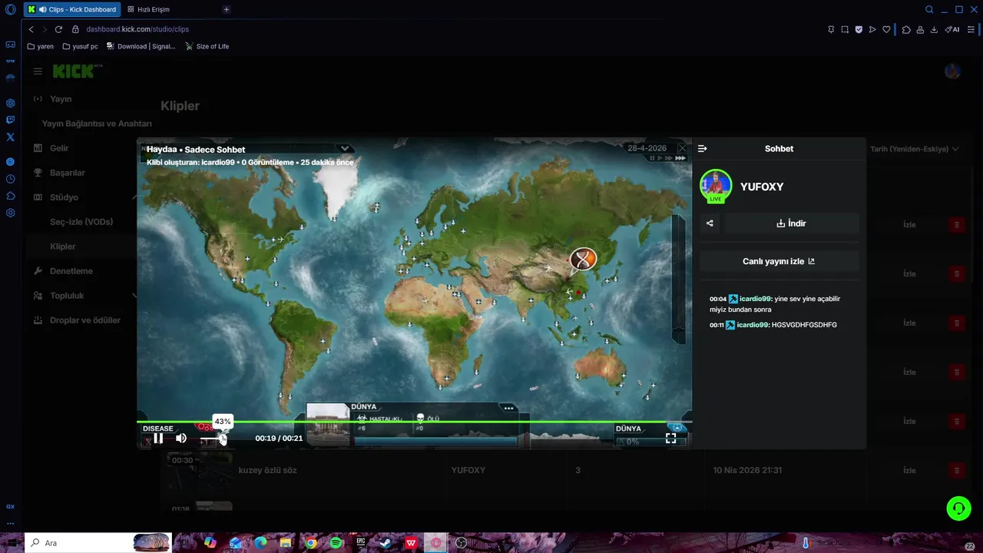Open the yusuf pc bookmark folder
Viewport: 983px width, 553px height.
click(x=80, y=46)
